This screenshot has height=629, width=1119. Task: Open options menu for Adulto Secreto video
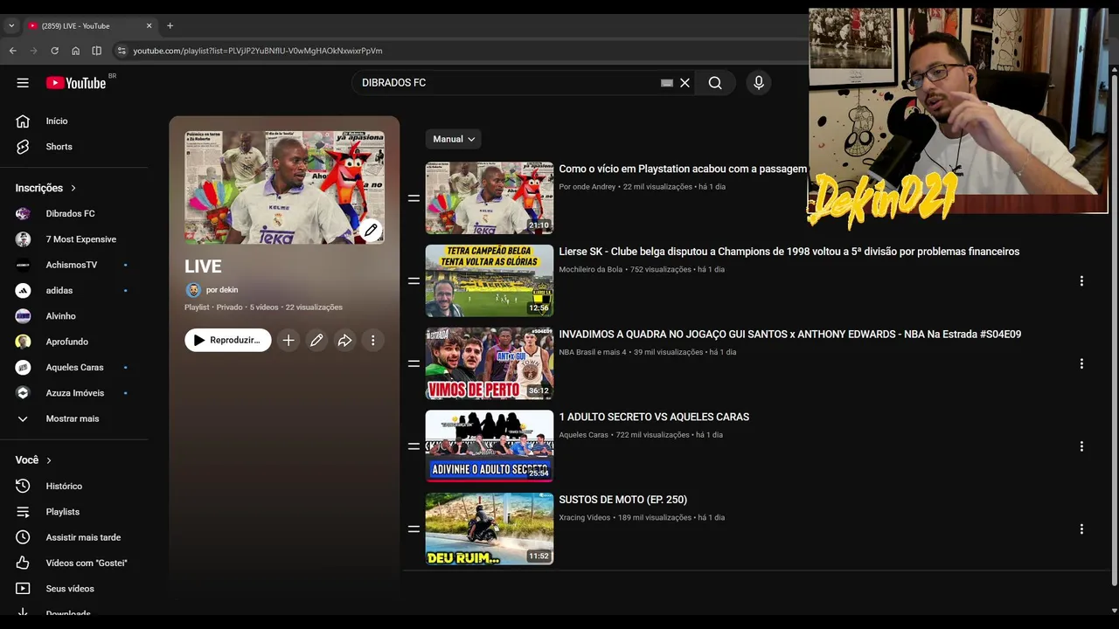click(1081, 446)
